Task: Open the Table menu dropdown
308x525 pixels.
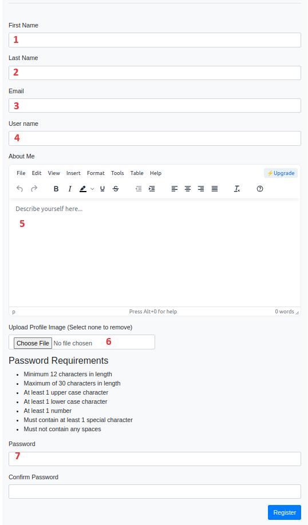Action: (x=137, y=173)
